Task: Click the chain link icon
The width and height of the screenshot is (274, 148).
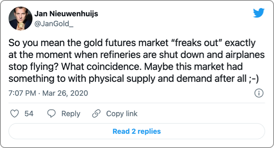Action: (x=97, y=114)
